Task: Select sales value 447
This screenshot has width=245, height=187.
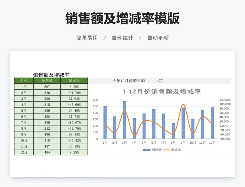Action: point(47,146)
